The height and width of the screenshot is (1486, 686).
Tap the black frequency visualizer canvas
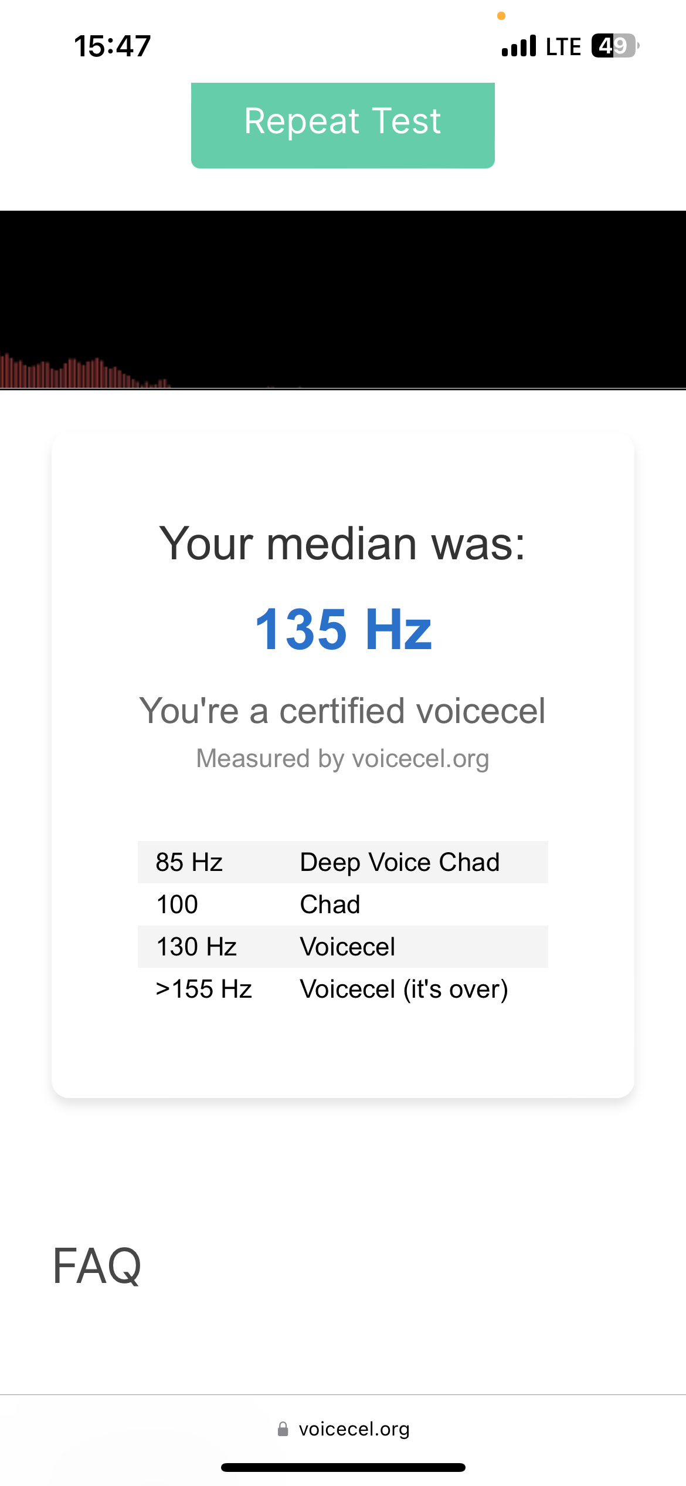343,299
